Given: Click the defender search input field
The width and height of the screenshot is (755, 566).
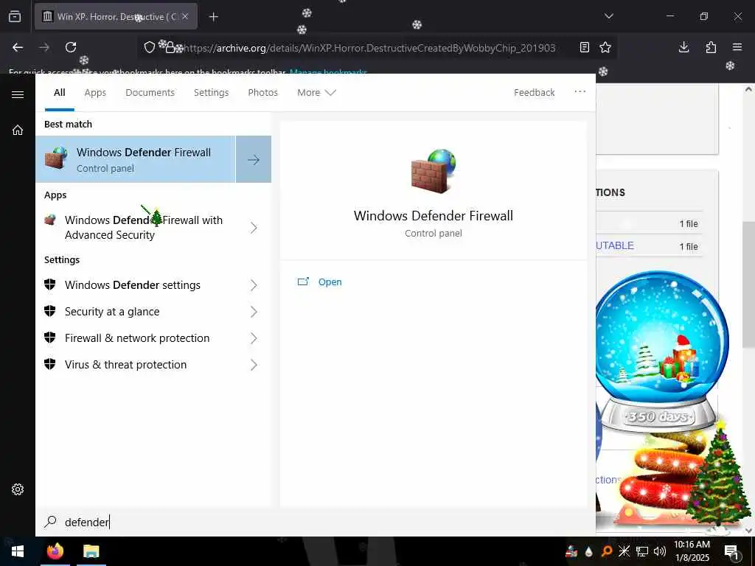Looking at the screenshot, I should pyautogui.click(x=316, y=522).
